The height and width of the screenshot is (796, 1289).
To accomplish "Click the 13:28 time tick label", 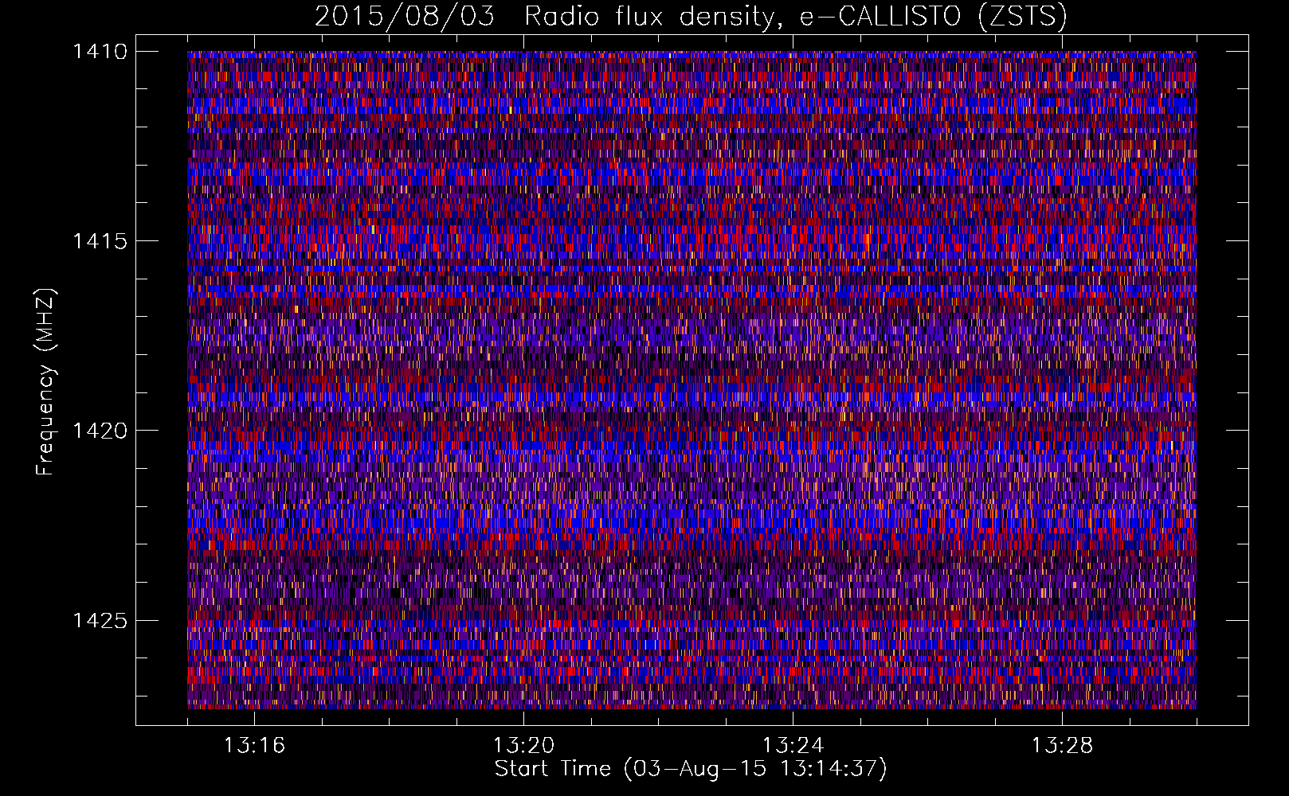I will (1062, 746).
